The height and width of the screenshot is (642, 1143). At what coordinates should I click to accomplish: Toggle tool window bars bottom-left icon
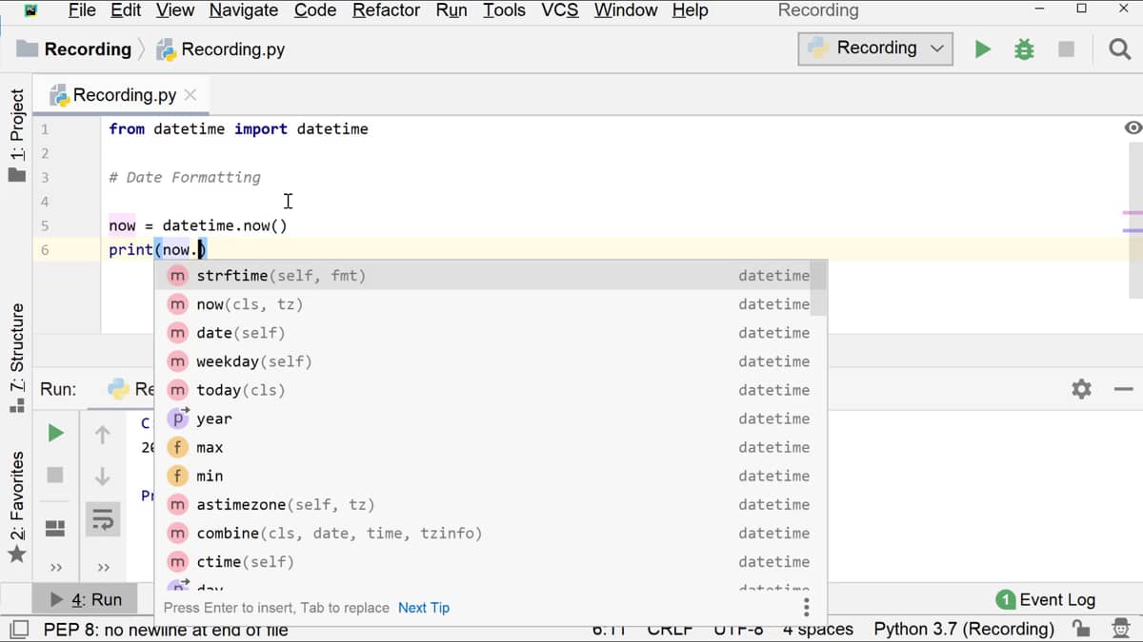point(18,629)
